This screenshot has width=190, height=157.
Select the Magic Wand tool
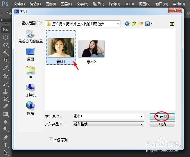[6, 52]
